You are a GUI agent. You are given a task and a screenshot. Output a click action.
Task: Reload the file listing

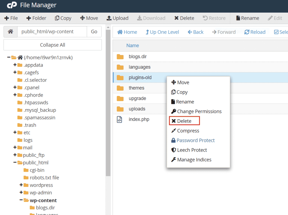[255, 32]
